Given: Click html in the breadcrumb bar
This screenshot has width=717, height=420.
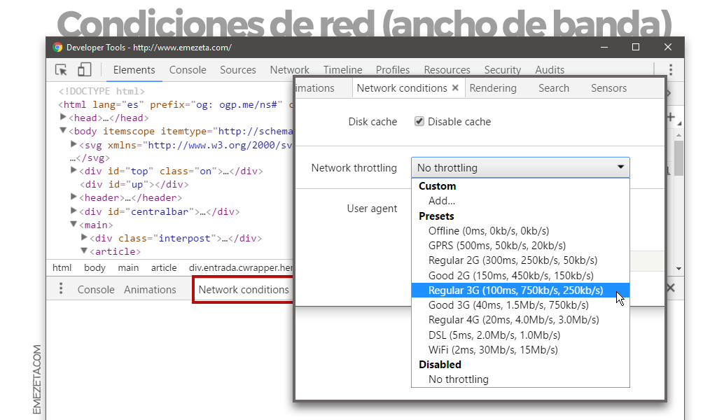Looking at the screenshot, I should tap(62, 268).
